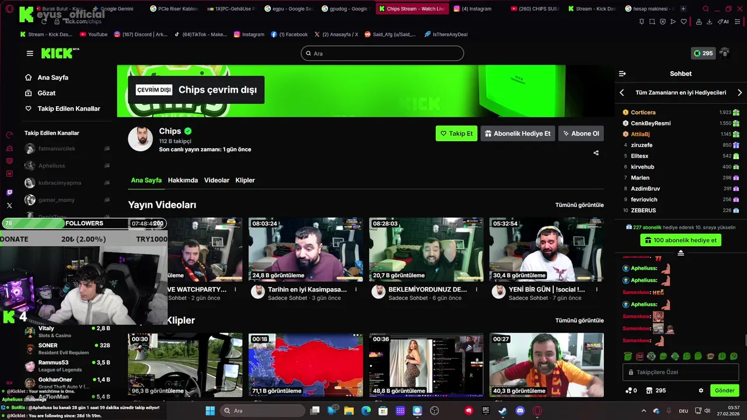The height and width of the screenshot is (420, 747).
Task: Open the 08:03:24 Kasimpasa video thumbnail
Action: tap(306, 250)
